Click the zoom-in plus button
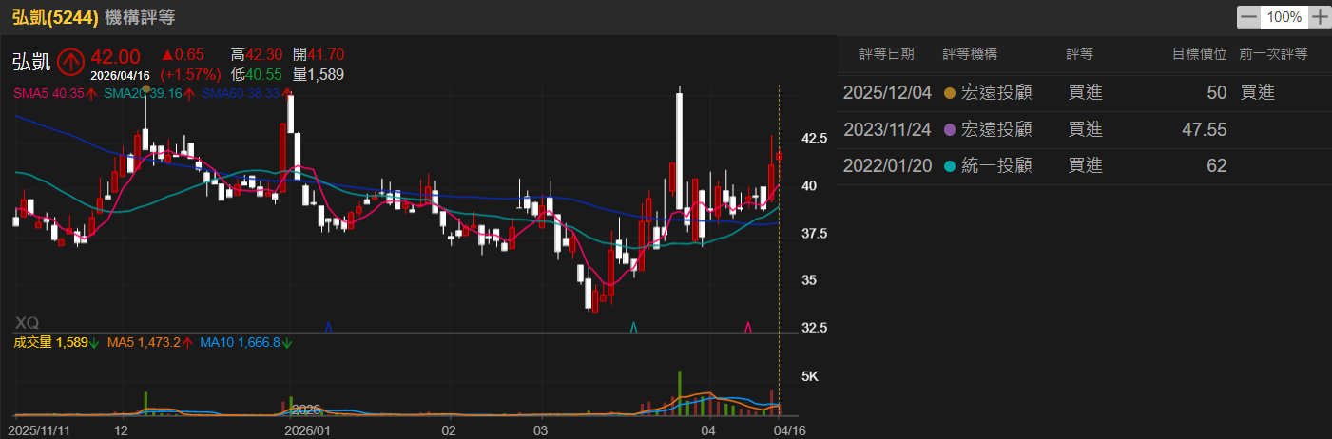The height and width of the screenshot is (439, 1332). [1319, 17]
